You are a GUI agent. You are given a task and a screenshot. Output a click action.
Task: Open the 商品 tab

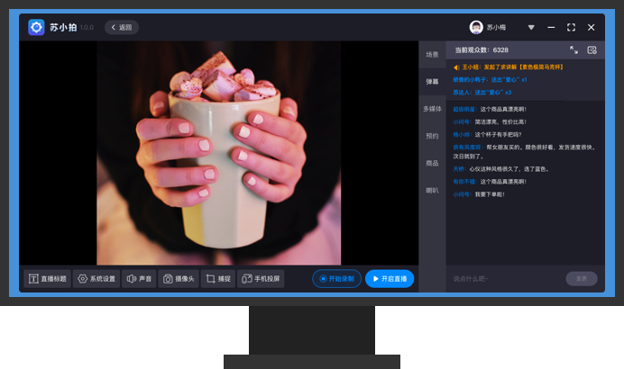point(432,163)
